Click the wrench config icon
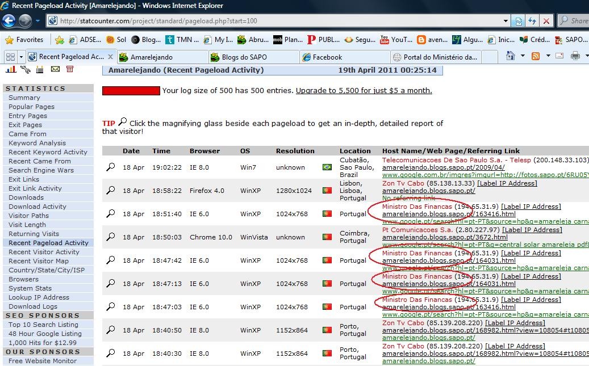The height and width of the screenshot is (366, 589). (x=26, y=69)
